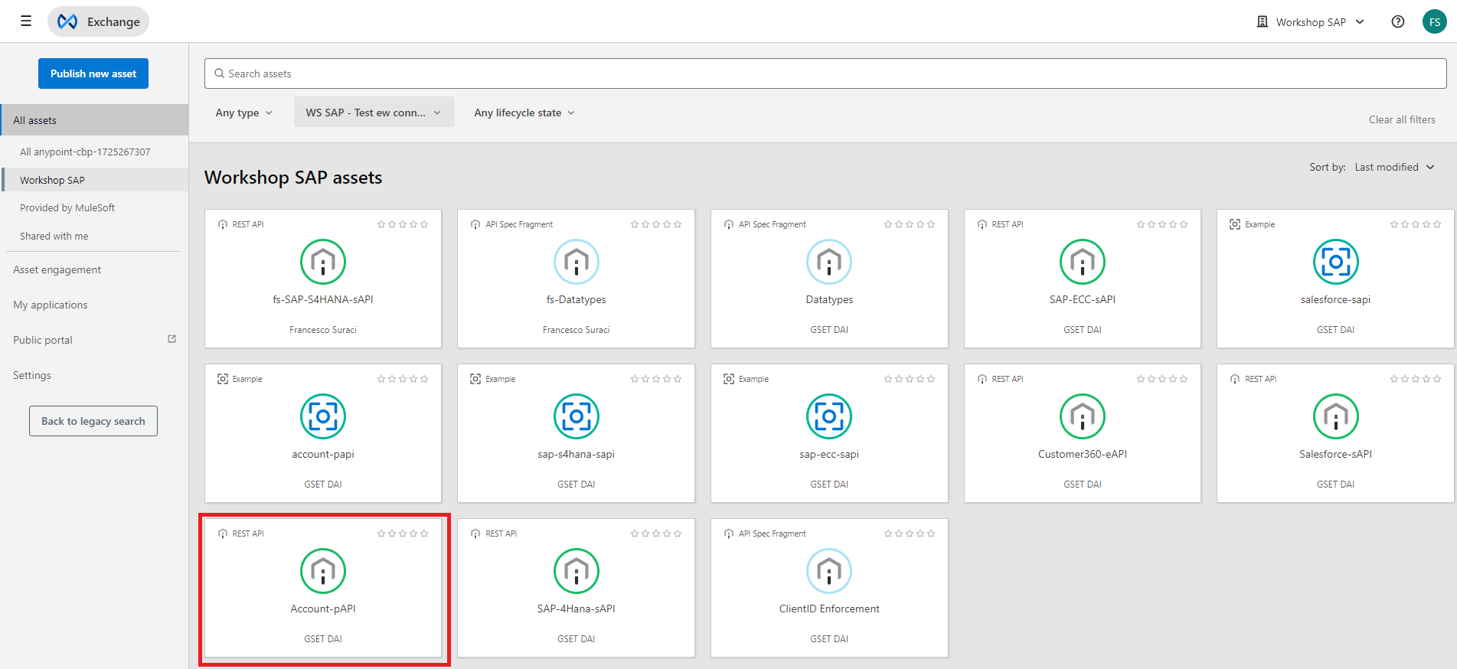The image size is (1457, 669).
Task: Click the organization building icon near Workshop SAP
Action: [1263, 21]
